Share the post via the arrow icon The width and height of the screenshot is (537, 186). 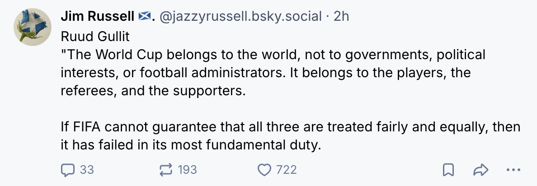480,170
